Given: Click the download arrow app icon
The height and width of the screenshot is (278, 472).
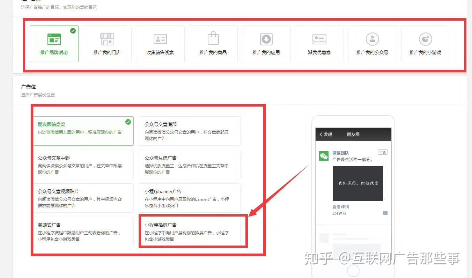Looking at the screenshot, I should pos(266,39).
